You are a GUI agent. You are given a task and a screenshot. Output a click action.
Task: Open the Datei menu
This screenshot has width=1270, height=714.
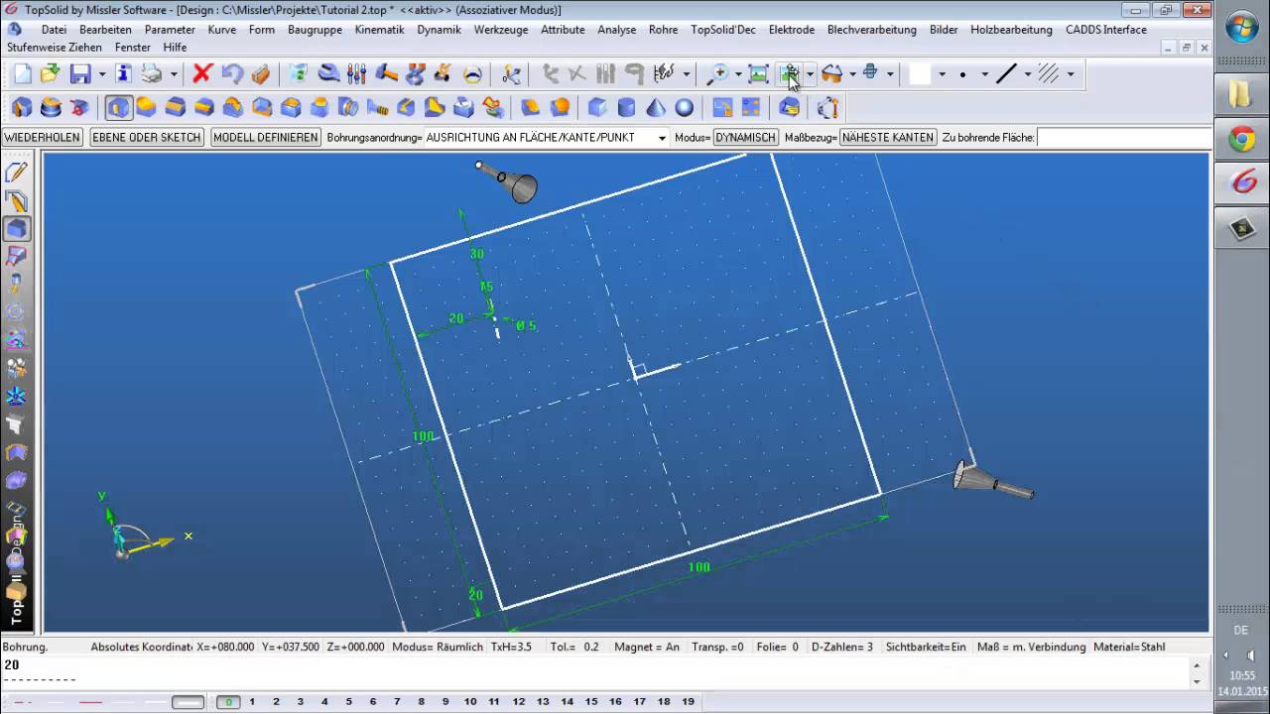pyautogui.click(x=54, y=30)
